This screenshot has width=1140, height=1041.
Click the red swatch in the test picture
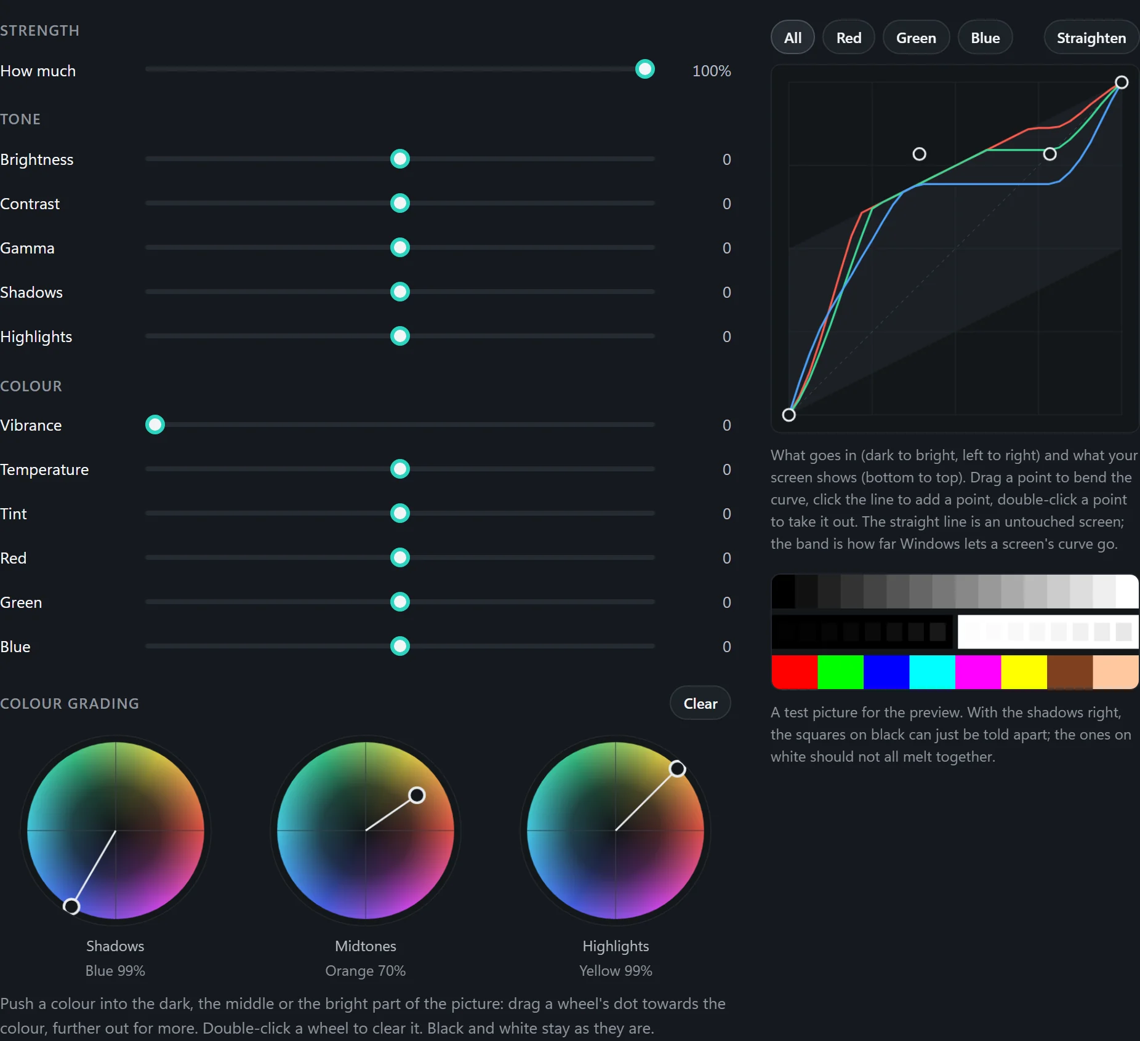pyautogui.click(x=795, y=672)
